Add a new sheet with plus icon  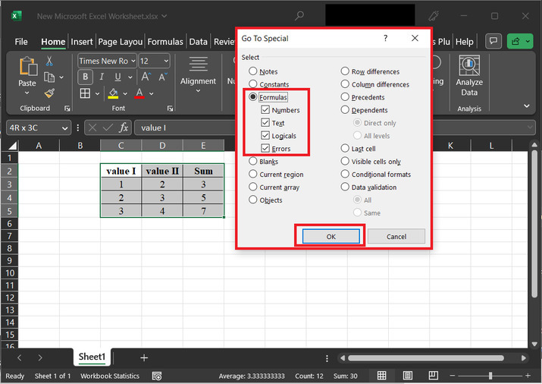click(144, 357)
